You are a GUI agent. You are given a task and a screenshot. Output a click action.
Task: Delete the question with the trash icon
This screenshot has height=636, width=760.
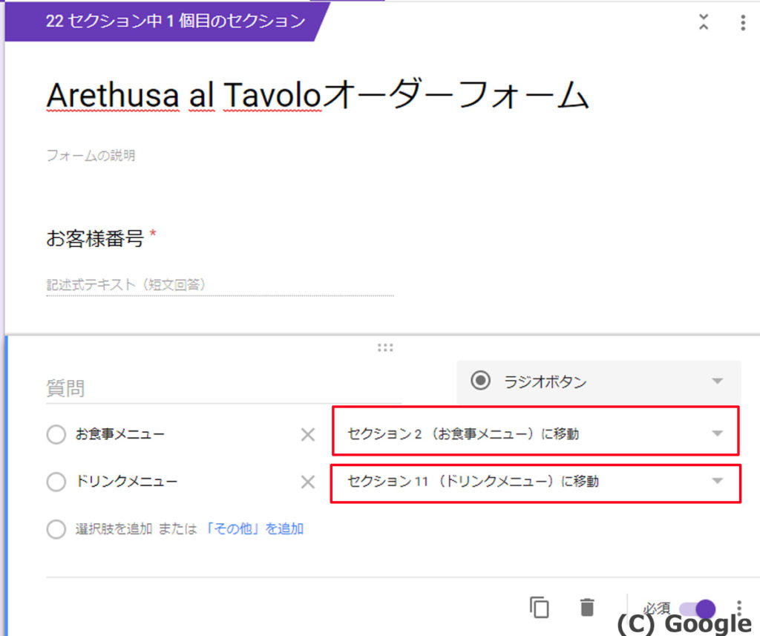[x=587, y=607]
